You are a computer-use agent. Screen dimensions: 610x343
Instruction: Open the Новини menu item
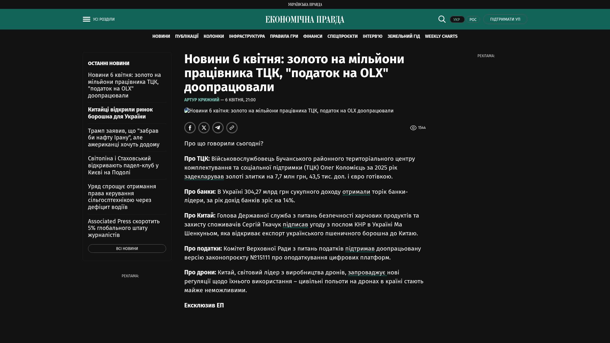click(161, 37)
